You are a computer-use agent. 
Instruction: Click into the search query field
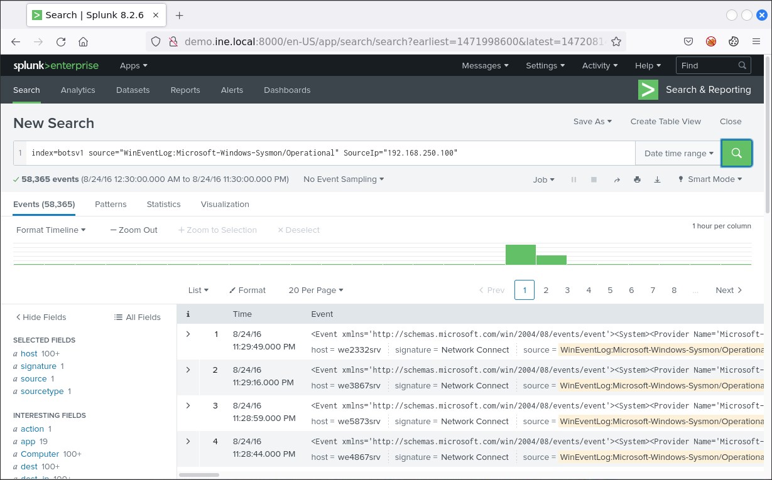327,153
